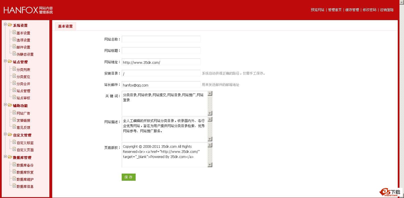The image size is (404, 198).
Task: Open 预览网站 in the header
Action: click(x=317, y=10)
